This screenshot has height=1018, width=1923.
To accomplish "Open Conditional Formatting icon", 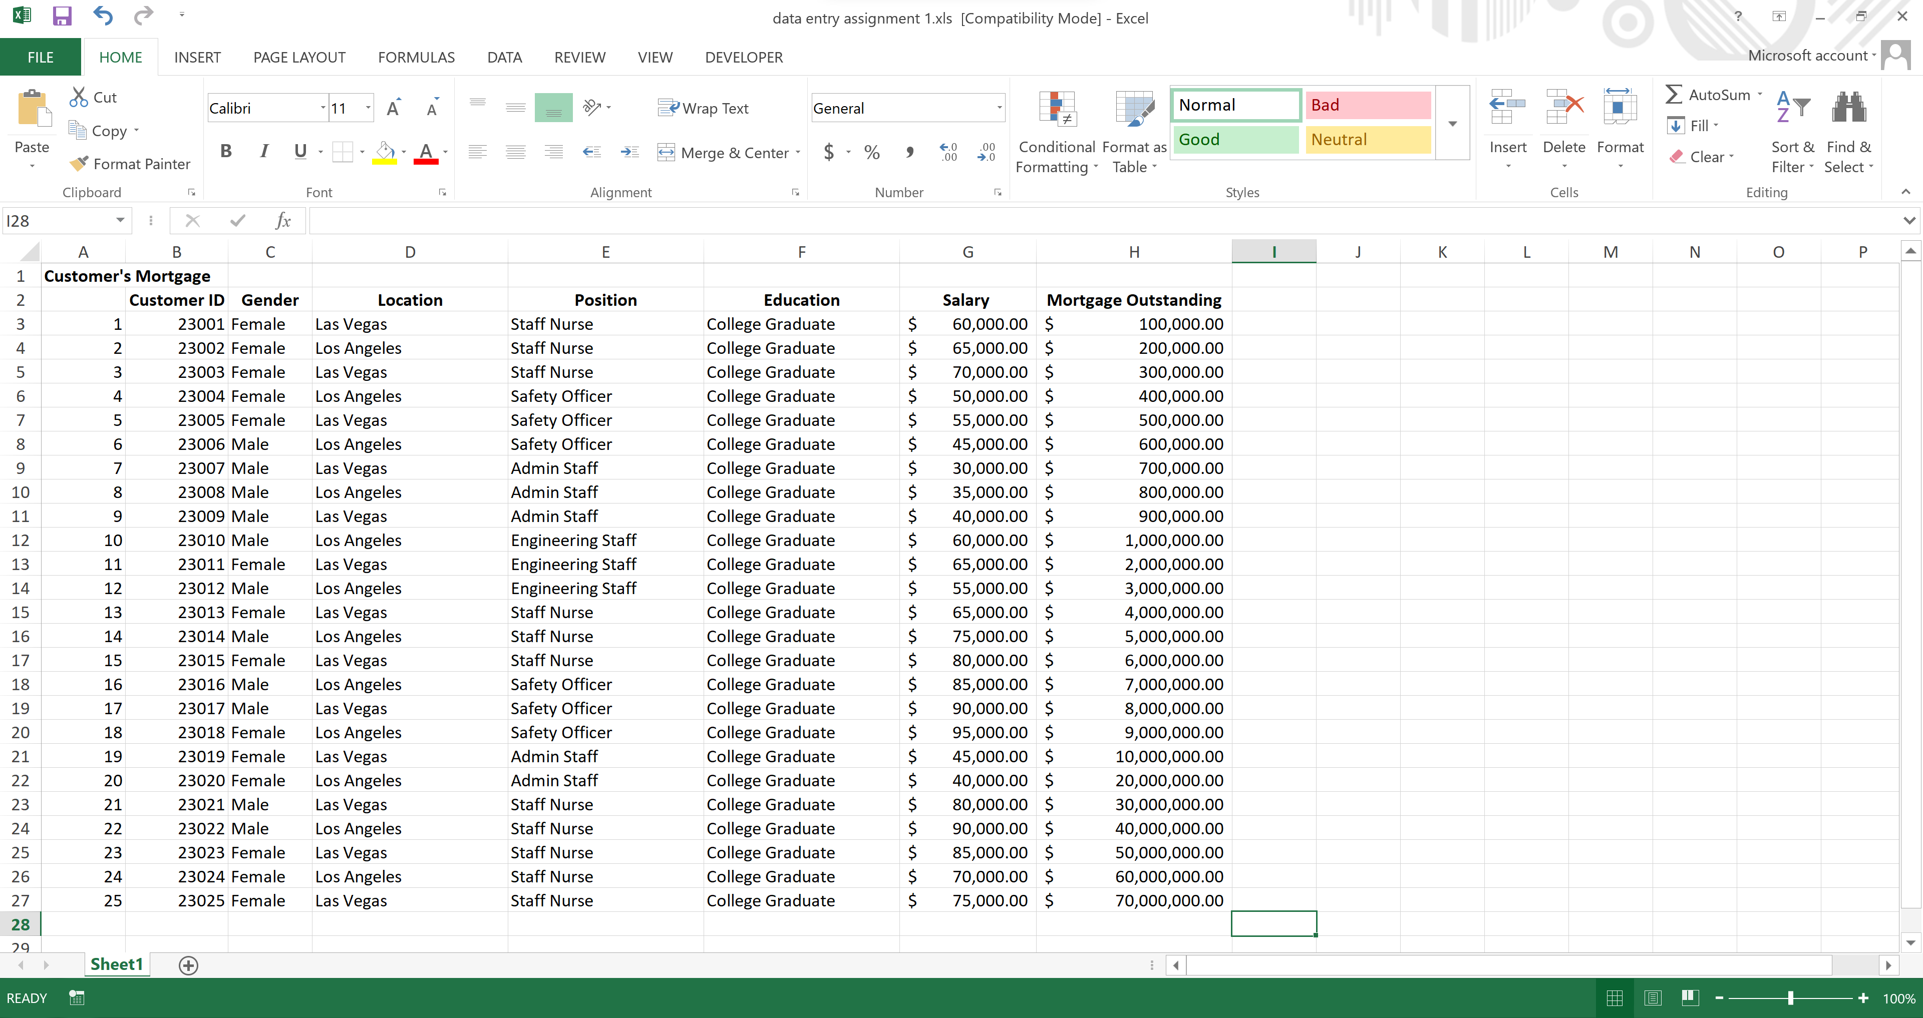I will click(x=1056, y=110).
